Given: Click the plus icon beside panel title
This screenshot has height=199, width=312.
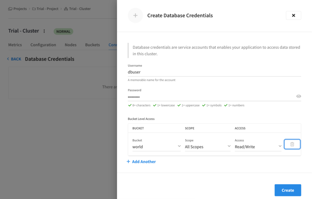Looking at the screenshot, I should [x=135, y=15].
